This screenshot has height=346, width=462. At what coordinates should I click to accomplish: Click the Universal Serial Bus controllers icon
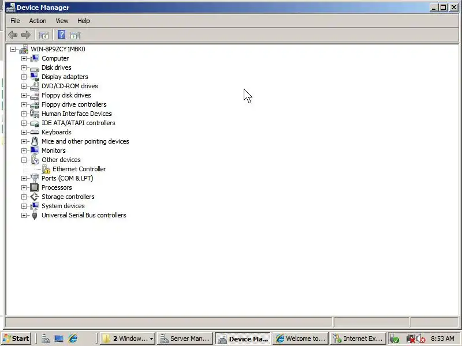(35, 215)
